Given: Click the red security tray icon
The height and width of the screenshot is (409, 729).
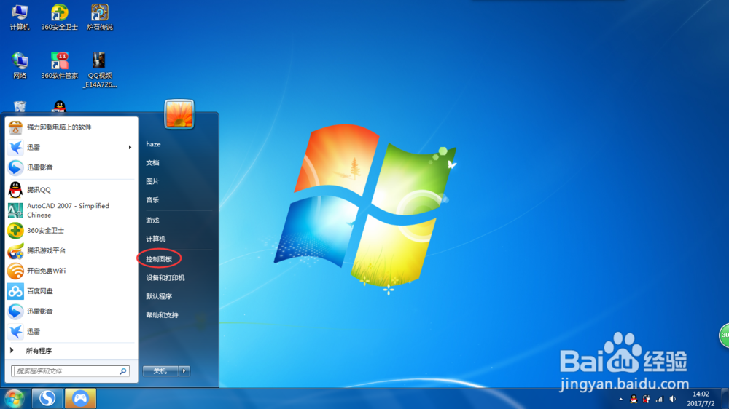Looking at the screenshot, I should [x=646, y=400].
